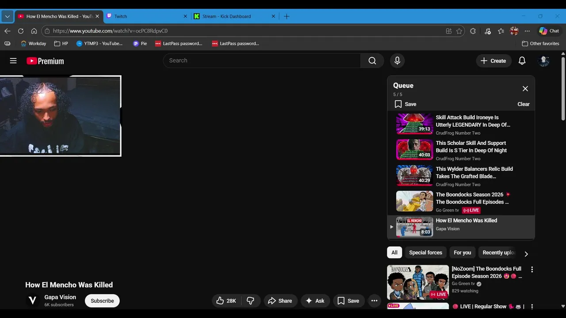
Task: Click the Ask AI button
Action: 315,301
